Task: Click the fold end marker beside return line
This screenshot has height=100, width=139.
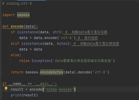Action: coord(1,72)
